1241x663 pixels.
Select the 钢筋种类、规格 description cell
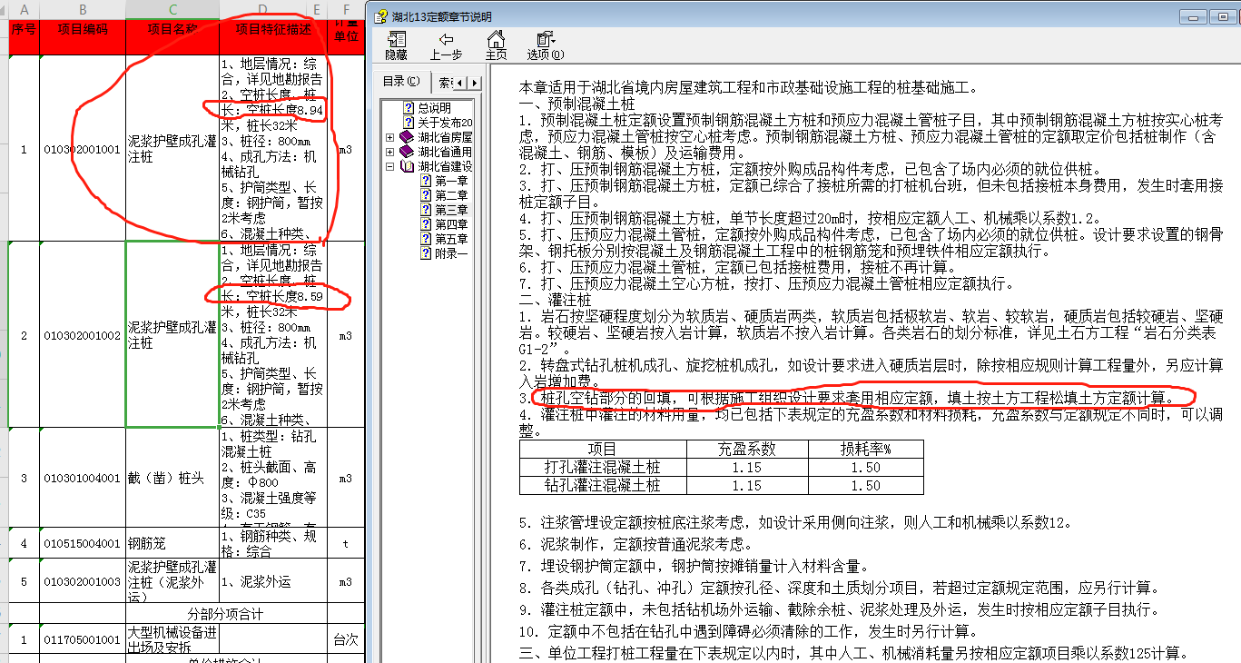273,543
